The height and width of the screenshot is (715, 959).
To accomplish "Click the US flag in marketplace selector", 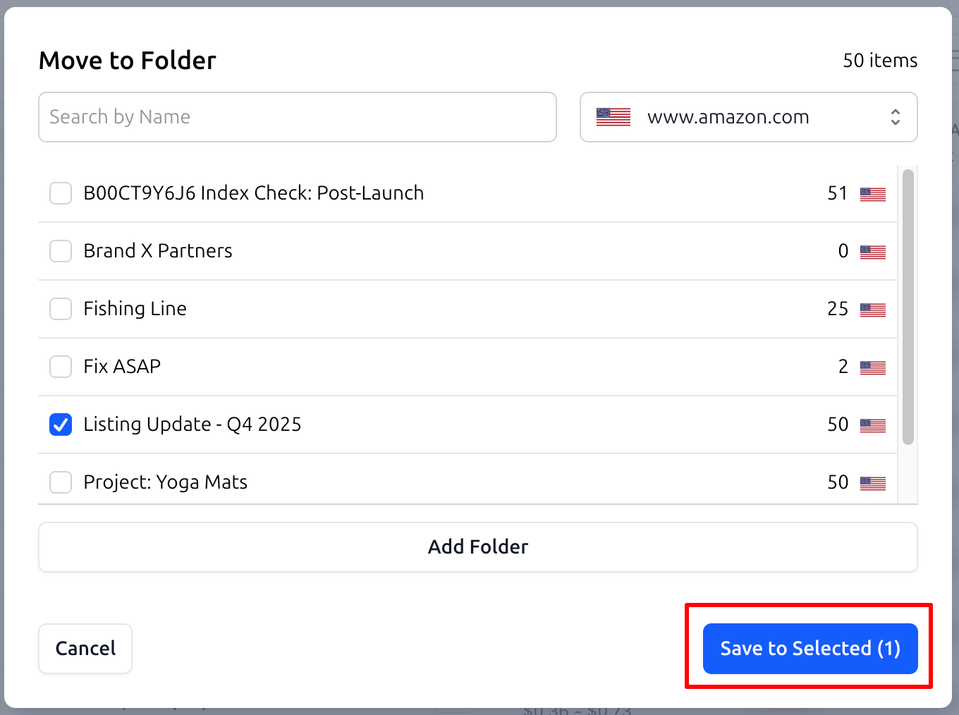I will tap(613, 117).
